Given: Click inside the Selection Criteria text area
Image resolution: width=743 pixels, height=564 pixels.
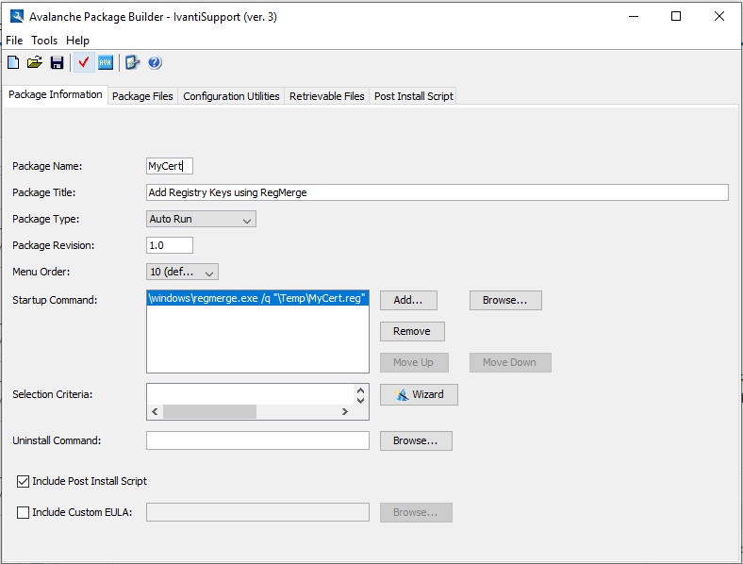Looking at the screenshot, I should pyautogui.click(x=250, y=394).
